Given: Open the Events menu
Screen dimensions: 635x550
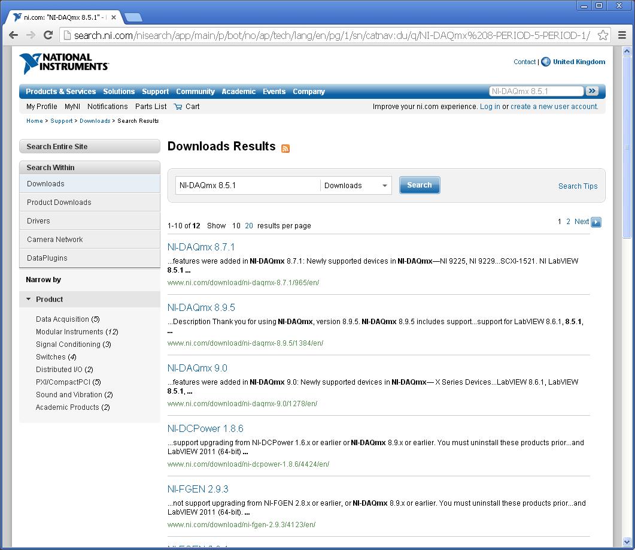Looking at the screenshot, I should point(274,92).
